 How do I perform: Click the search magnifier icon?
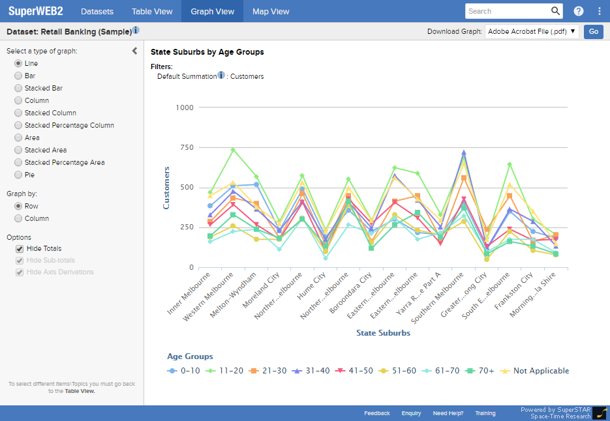555,11
